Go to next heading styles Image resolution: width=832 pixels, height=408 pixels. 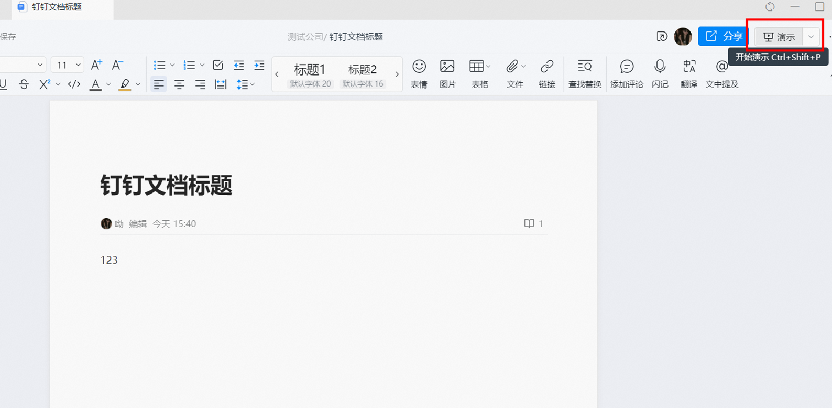[x=397, y=74]
